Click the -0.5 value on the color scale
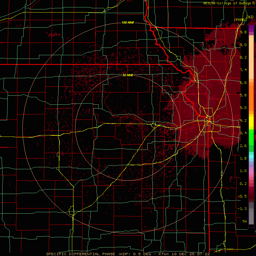Image resolution: width=256 pixels, height=256 pixels. pos(242,196)
